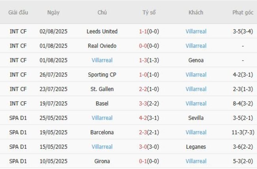
Task: Click the Villarreal link in the Leeds United match row
Action: pyautogui.click(x=196, y=32)
